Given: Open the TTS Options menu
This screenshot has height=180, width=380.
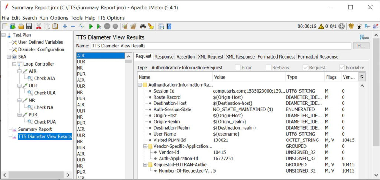Looking at the screenshot, I should pyautogui.click(x=111, y=18).
